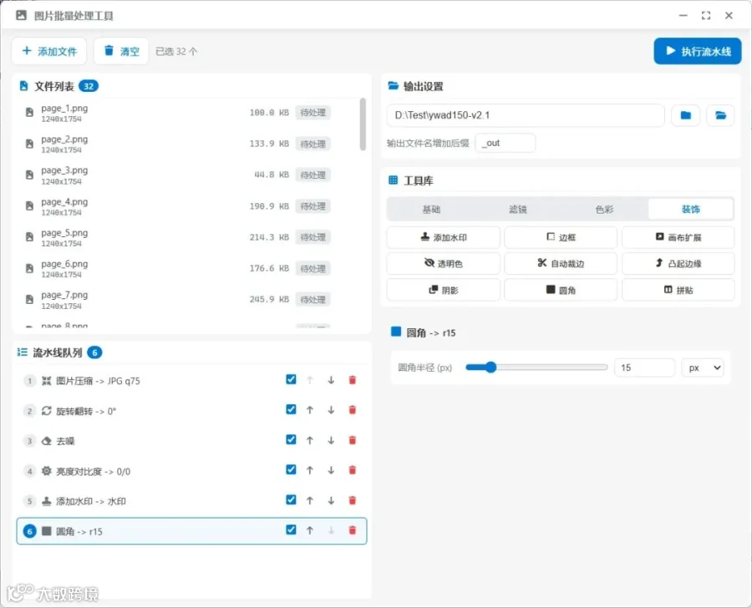Move the 旋转翻转 step down
This screenshot has width=752, height=608.
pyautogui.click(x=331, y=410)
